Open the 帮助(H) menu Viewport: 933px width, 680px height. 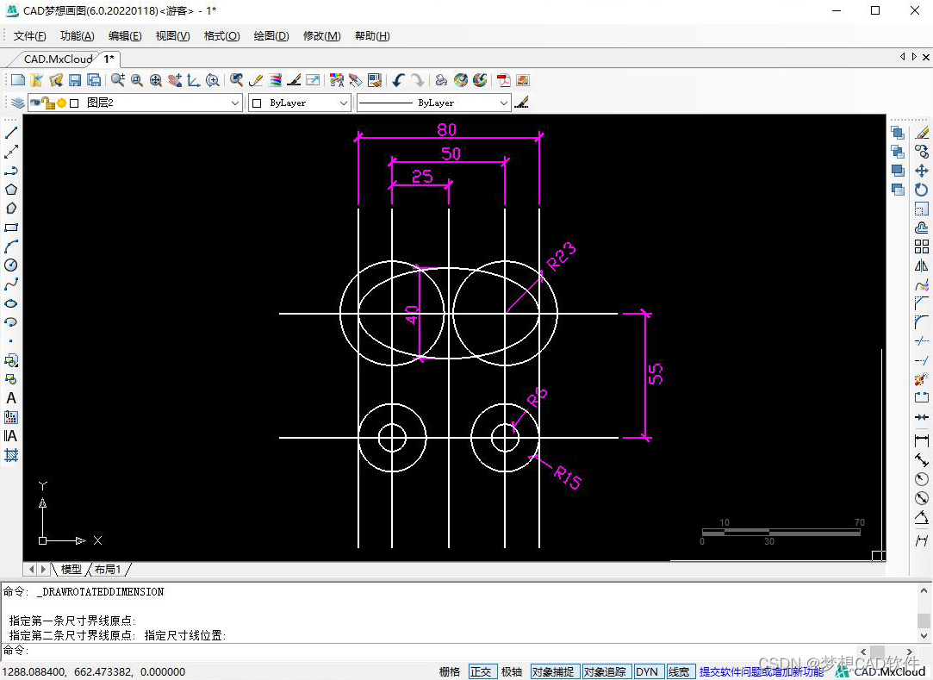pos(372,35)
